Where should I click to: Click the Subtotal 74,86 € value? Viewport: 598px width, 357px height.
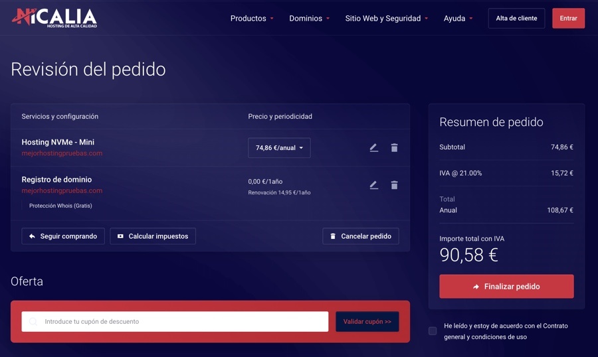pos(561,147)
